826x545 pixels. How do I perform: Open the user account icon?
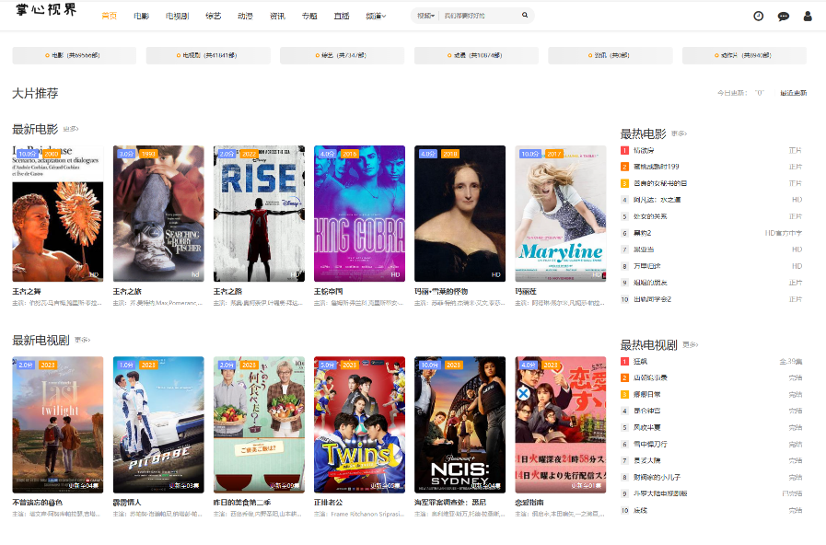(x=808, y=17)
